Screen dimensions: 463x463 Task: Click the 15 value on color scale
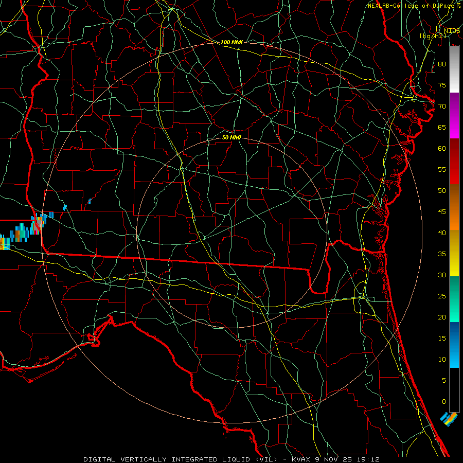[x=442, y=339]
